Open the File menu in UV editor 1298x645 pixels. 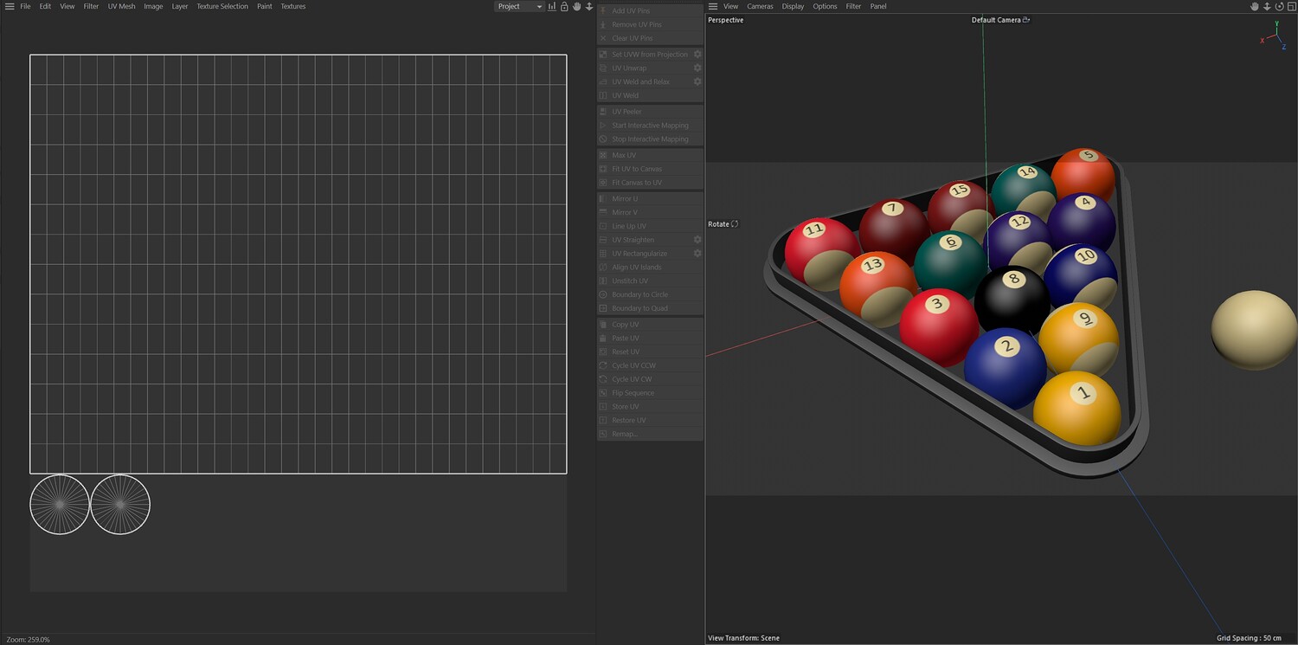point(26,6)
